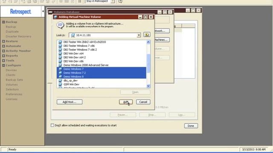Click the Network... button in Volumes Database
Viewport: 273px width, 153px height.
coord(162,31)
